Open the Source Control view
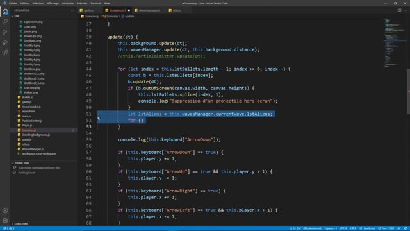 pos(5,32)
